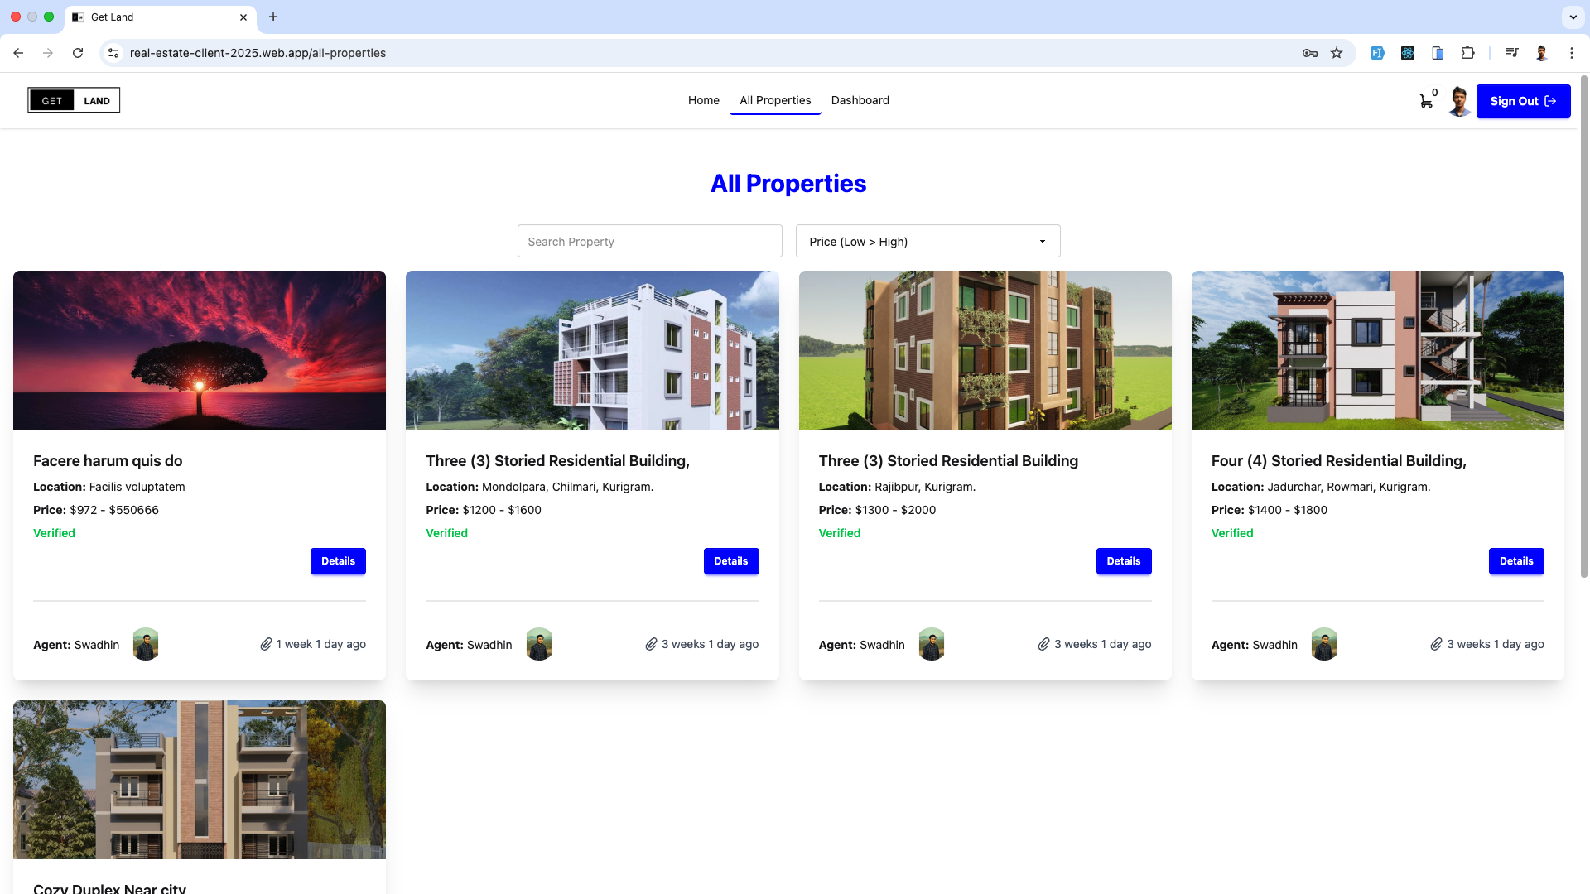
Task: Click agent avatar on Facere harum card
Action: click(x=146, y=644)
